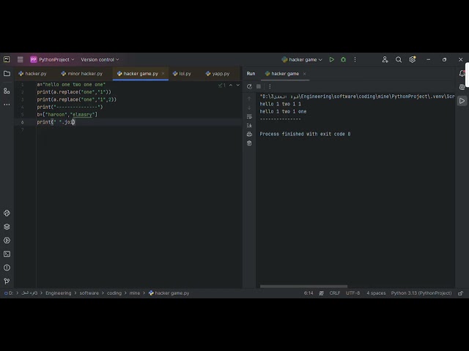Run hacker game with green play button

pos(331,60)
